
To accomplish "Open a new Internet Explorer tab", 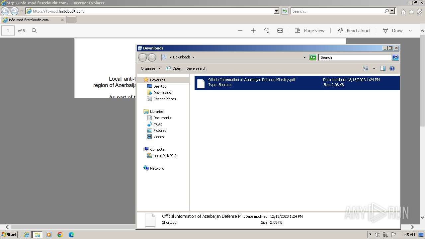I will (71, 20).
